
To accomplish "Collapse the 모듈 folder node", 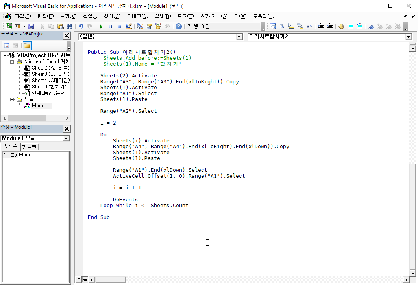I will [x=12, y=99].
